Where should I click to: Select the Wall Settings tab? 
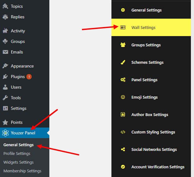click(151, 27)
